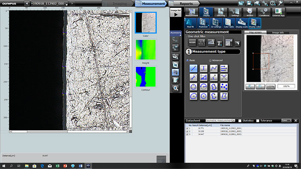Open the Stitching tool
Screen dimensions: 301x169
click(221, 12)
